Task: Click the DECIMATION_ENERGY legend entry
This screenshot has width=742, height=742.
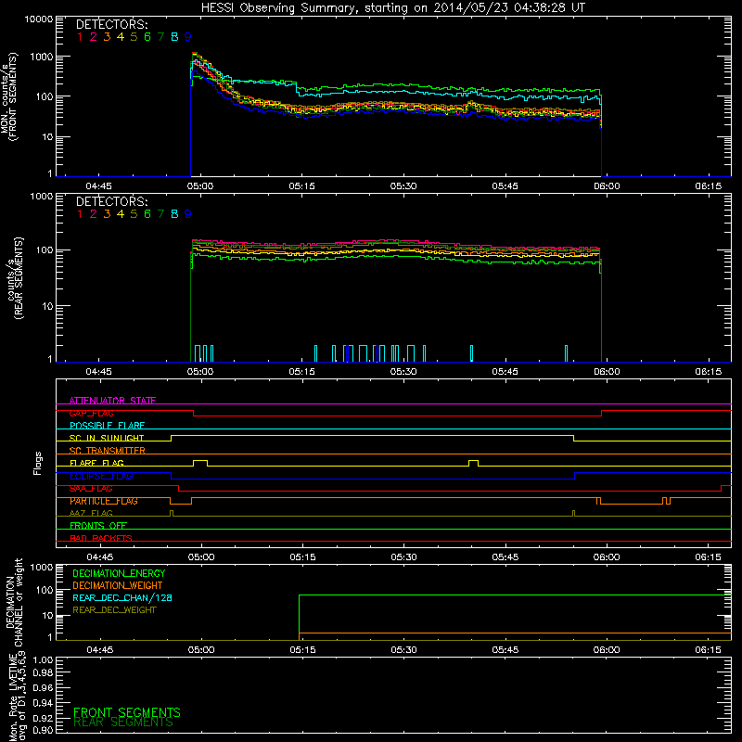Action: [x=119, y=573]
